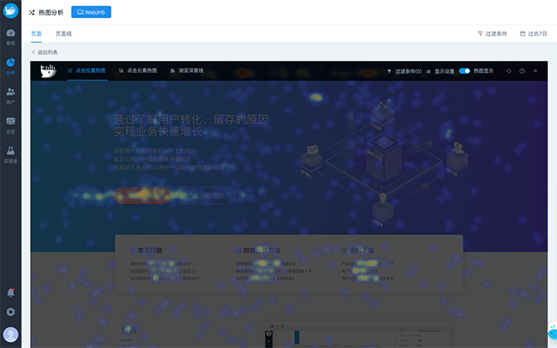Click the 常见问题 heading
557x348 pixels.
[150, 250]
